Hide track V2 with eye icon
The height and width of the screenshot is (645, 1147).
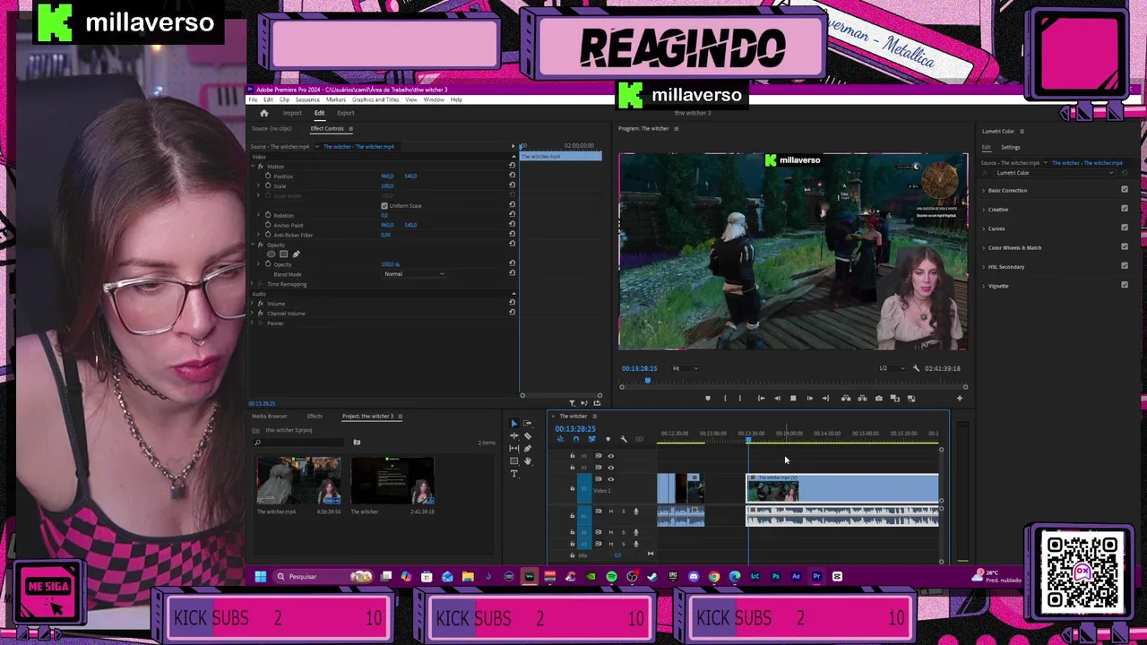(x=611, y=468)
